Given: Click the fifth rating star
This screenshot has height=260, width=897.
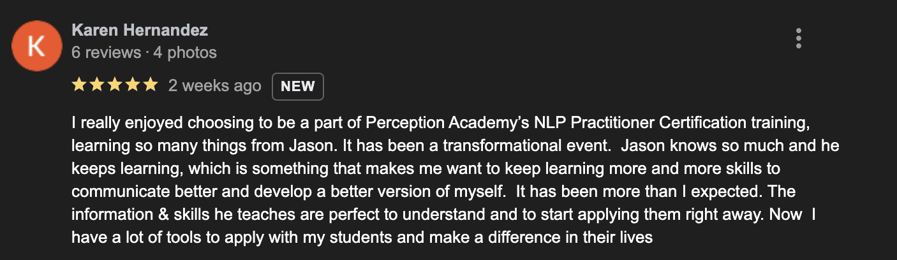Looking at the screenshot, I should coord(150,85).
